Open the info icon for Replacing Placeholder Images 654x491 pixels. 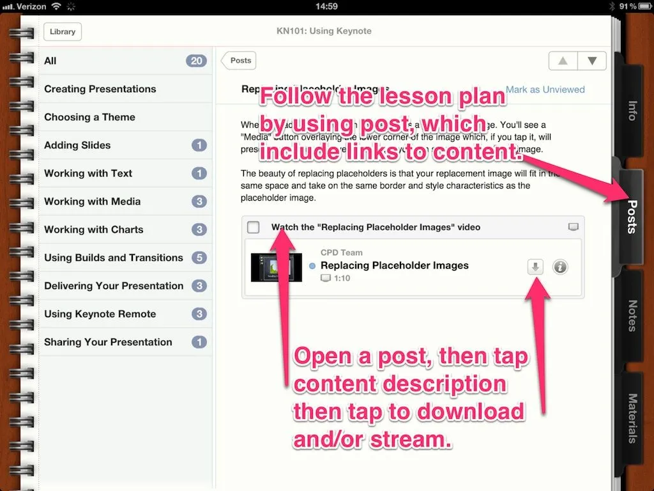560,267
